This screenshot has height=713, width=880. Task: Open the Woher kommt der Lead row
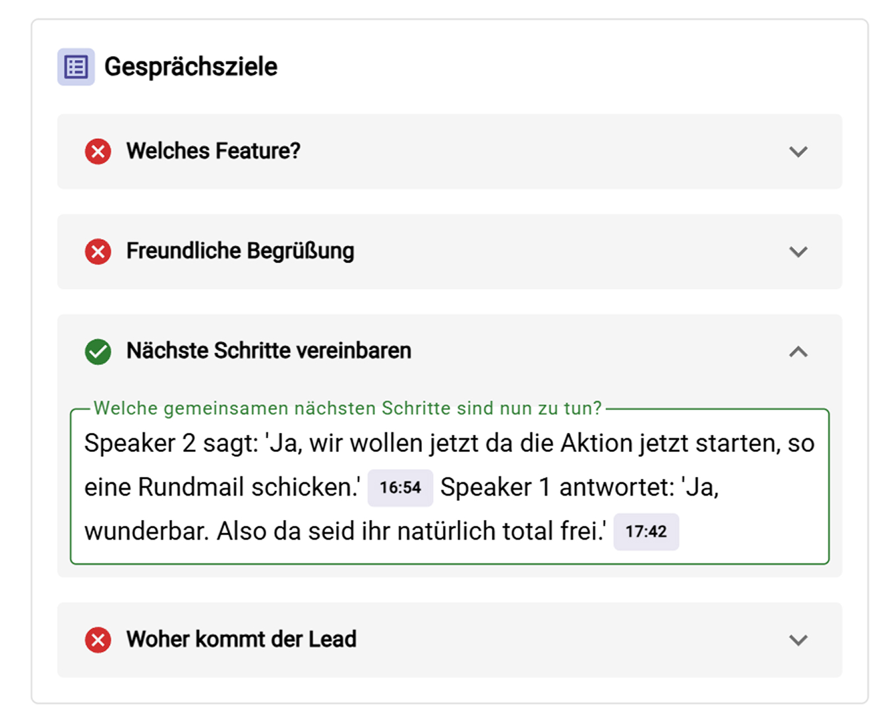(450, 640)
